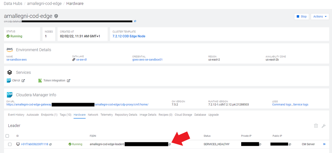This screenshot has width=332, height=153.
Task: Switch to the Event History tab
Action: click(16, 115)
